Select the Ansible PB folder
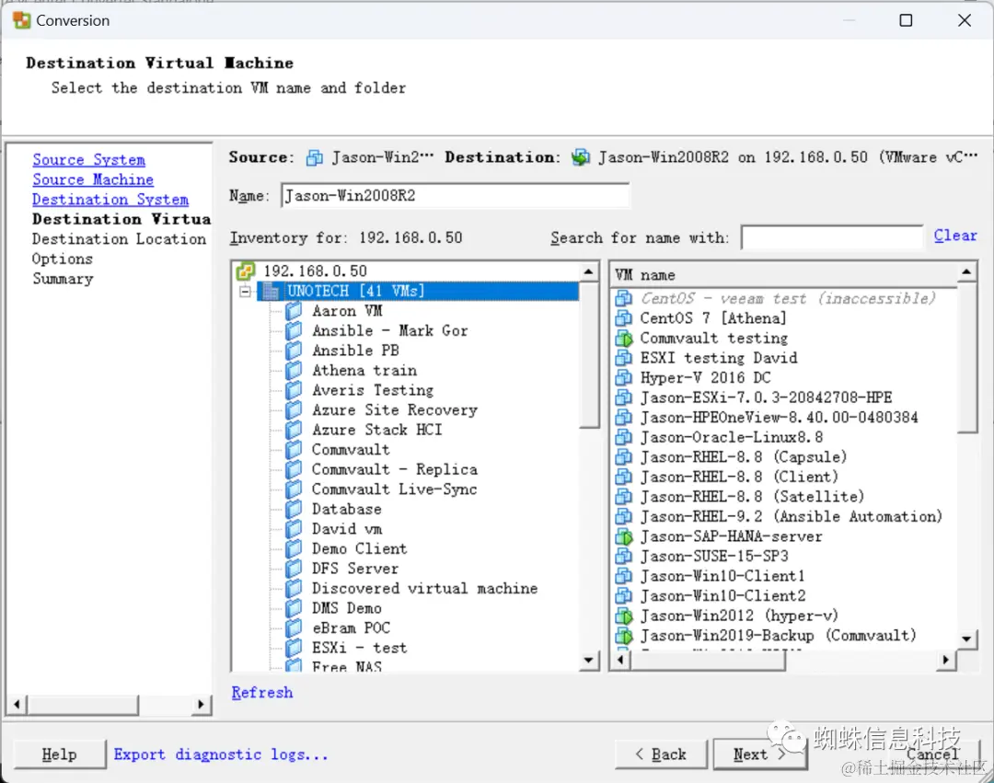 click(355, 351)
